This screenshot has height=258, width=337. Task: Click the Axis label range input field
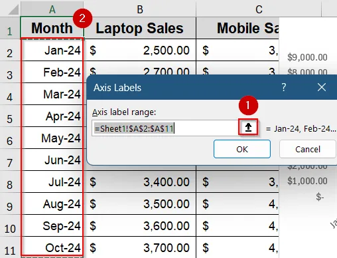165,128
